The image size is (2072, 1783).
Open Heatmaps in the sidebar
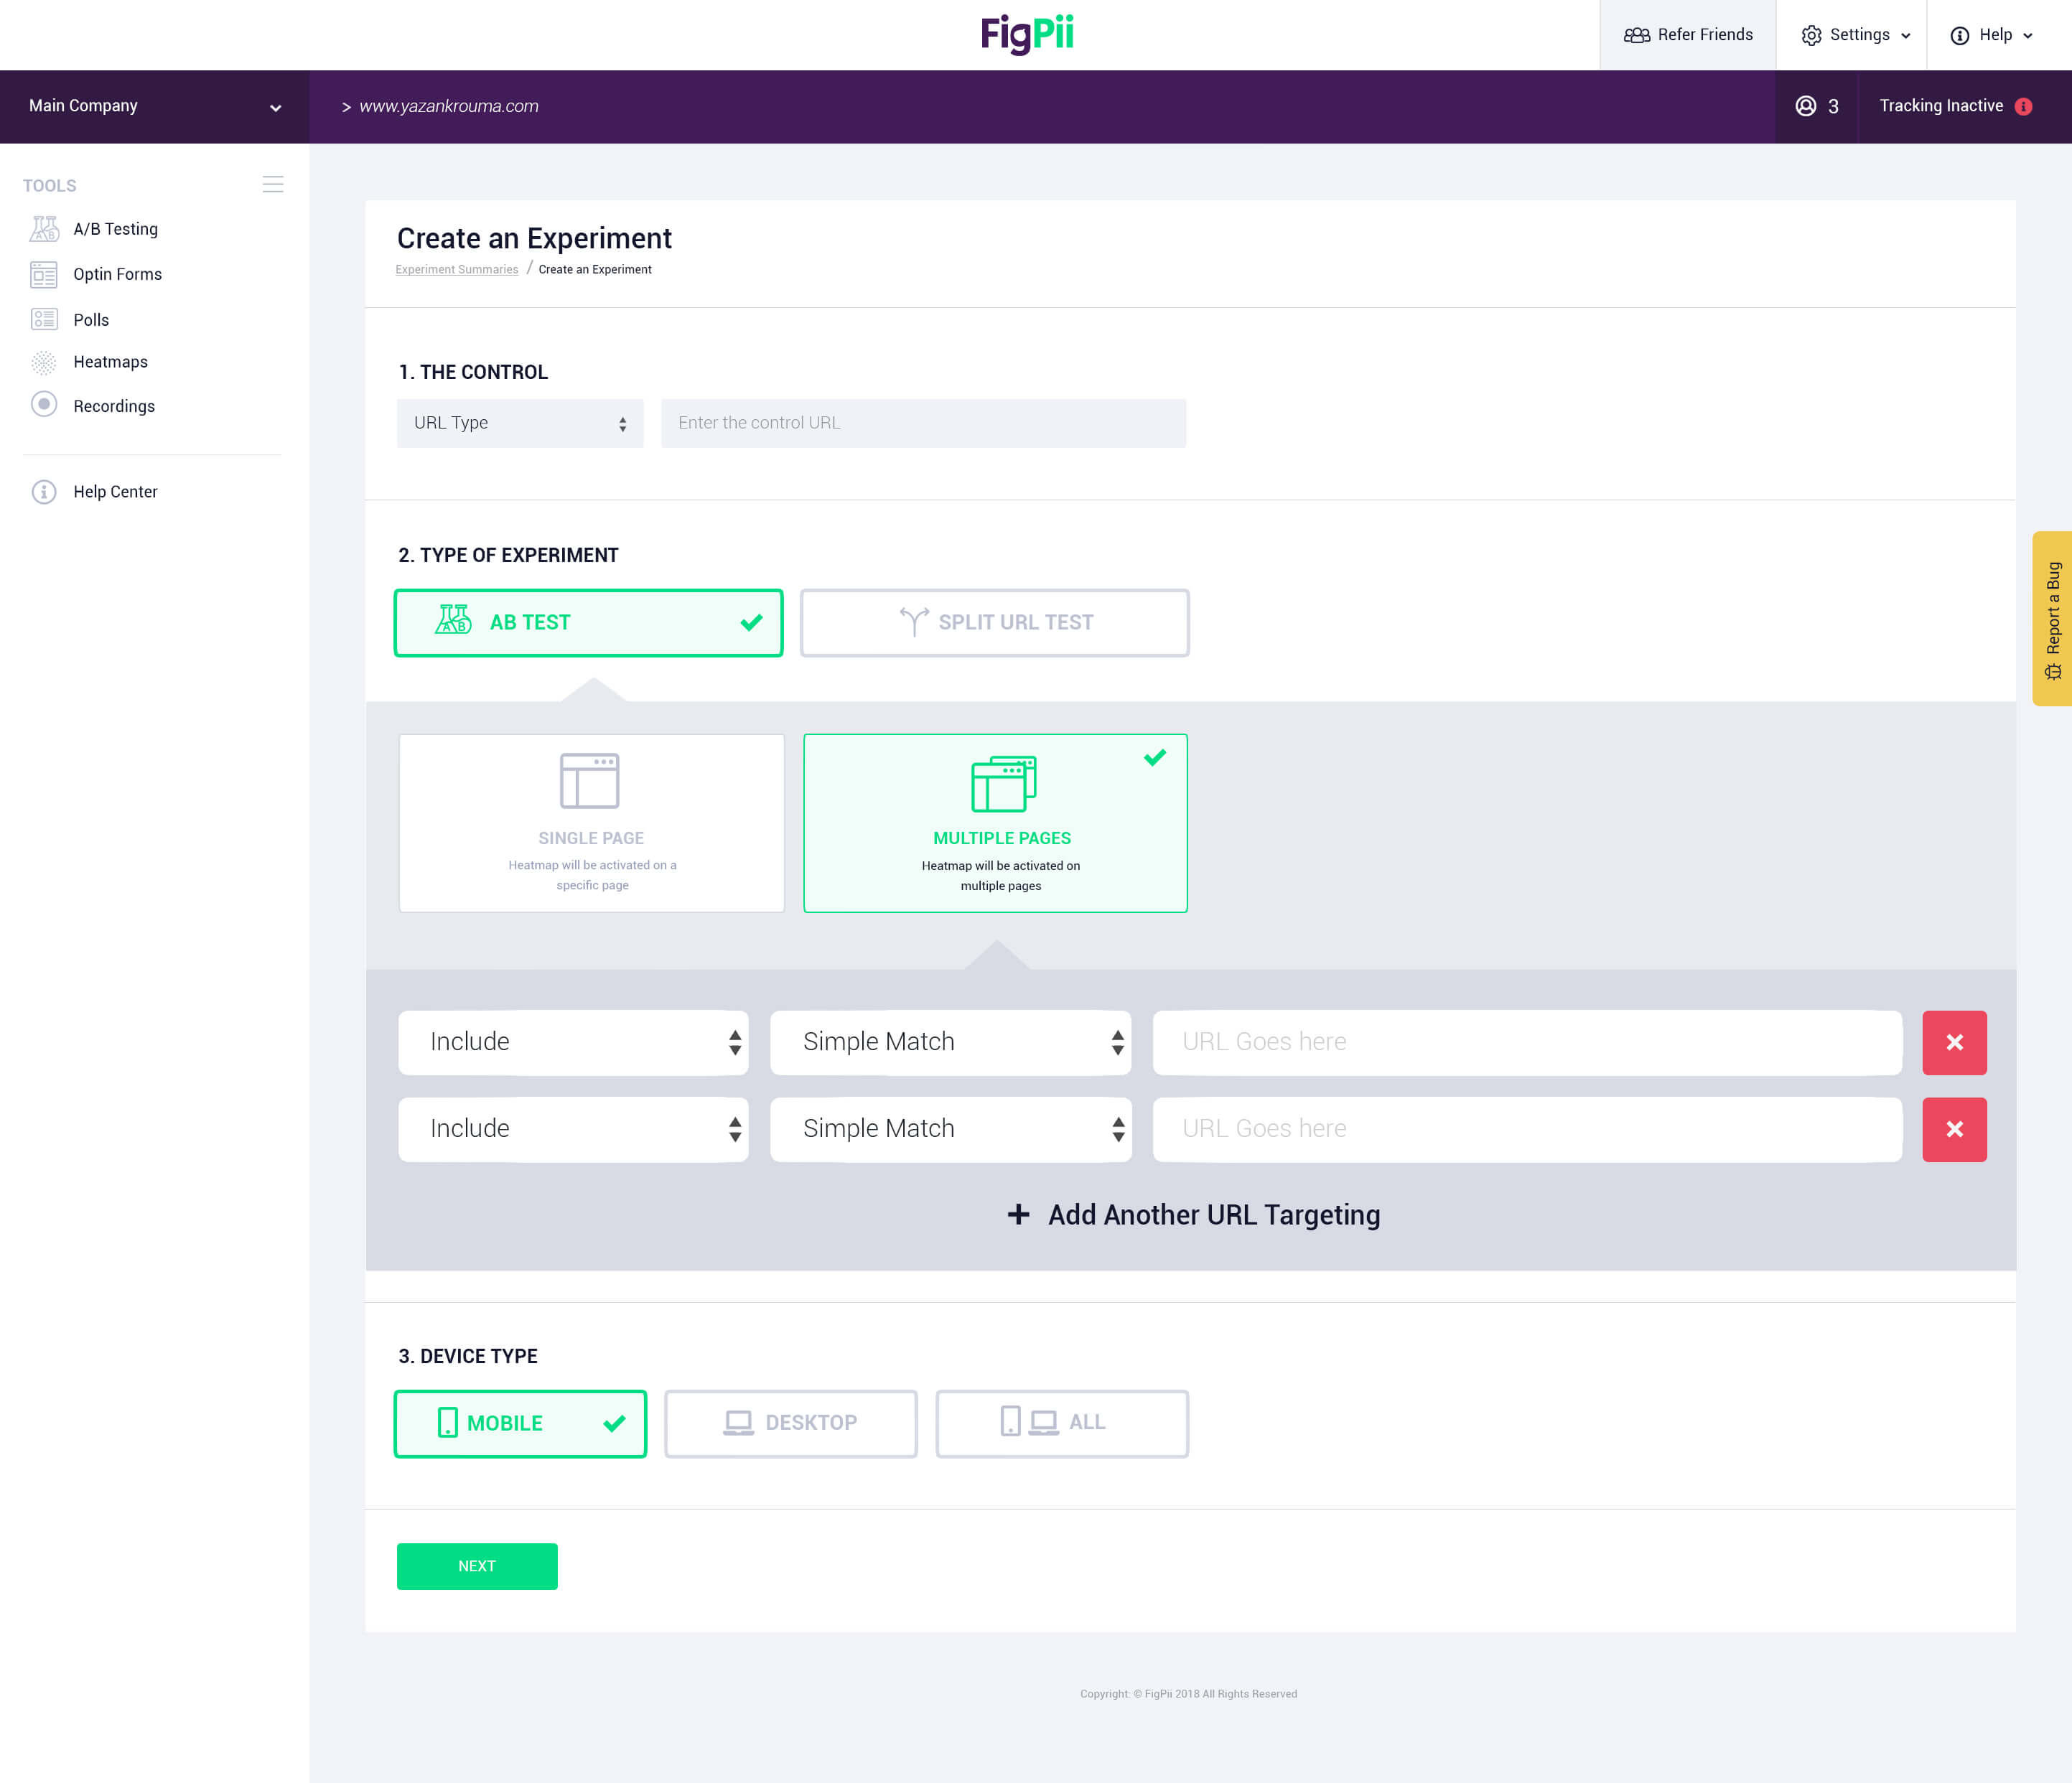coord(110,362)
